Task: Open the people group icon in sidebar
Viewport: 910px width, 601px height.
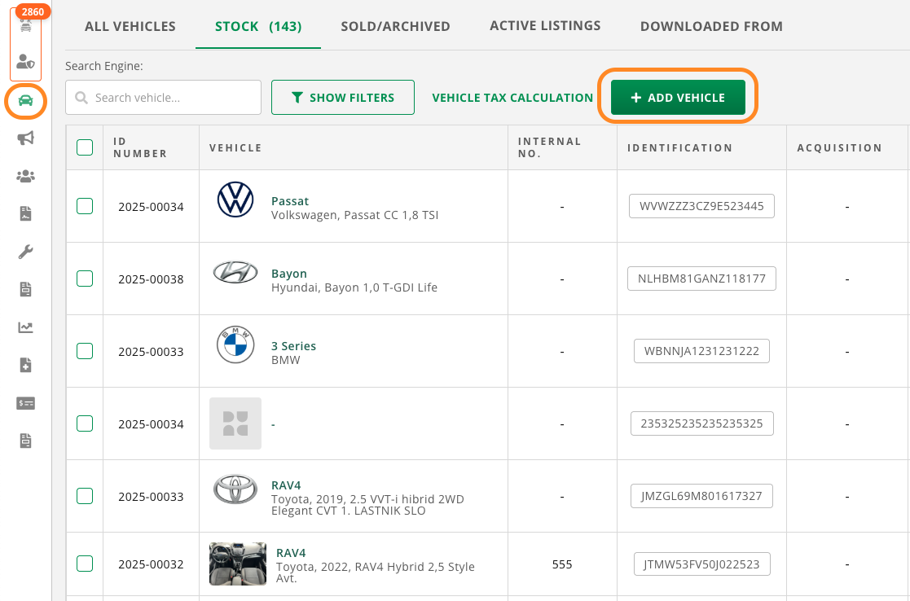Action: coord(25,176)
